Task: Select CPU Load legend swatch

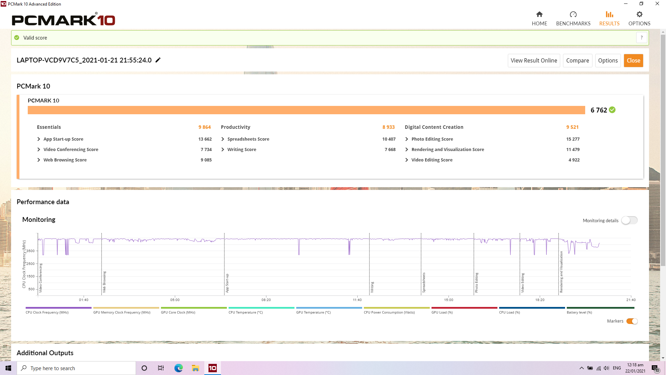Action: (x=532, y=308)
